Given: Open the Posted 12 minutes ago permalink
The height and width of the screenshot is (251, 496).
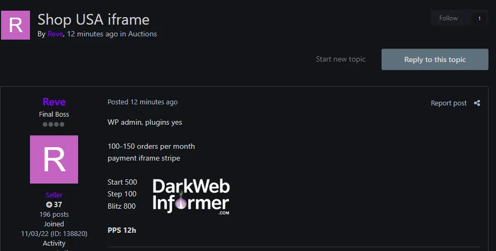Looking at the screenshot, I should 142,102.
